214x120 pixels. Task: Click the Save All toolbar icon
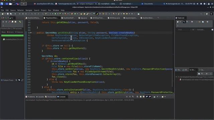[x=11, y=14]
